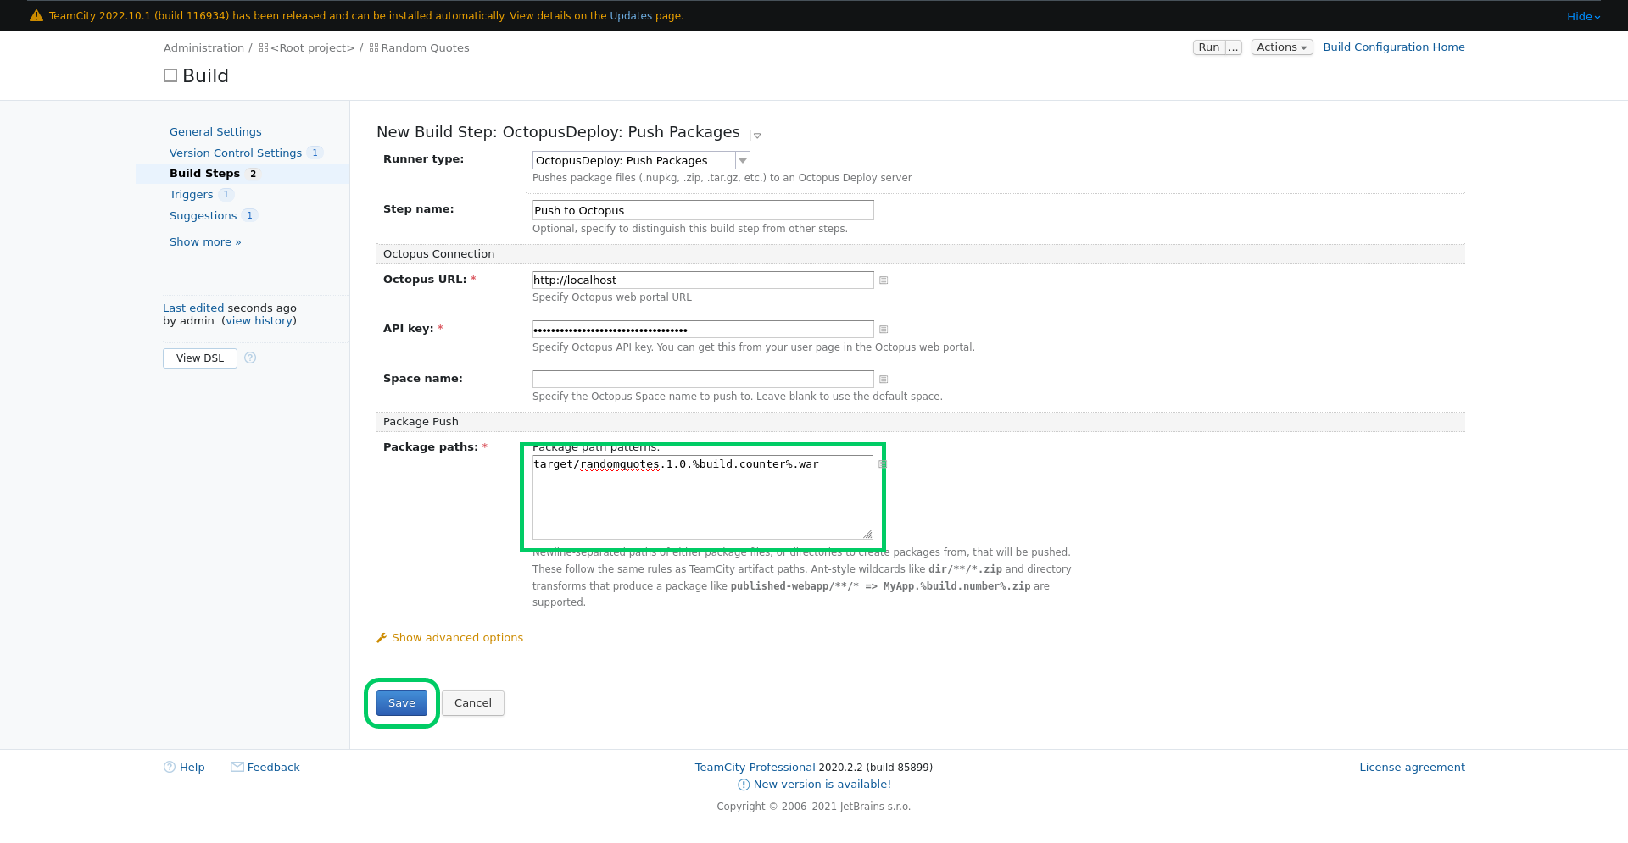Open Suggestions in the sidebar
The image size is (1628, 843).
click(x=203, y=215)
